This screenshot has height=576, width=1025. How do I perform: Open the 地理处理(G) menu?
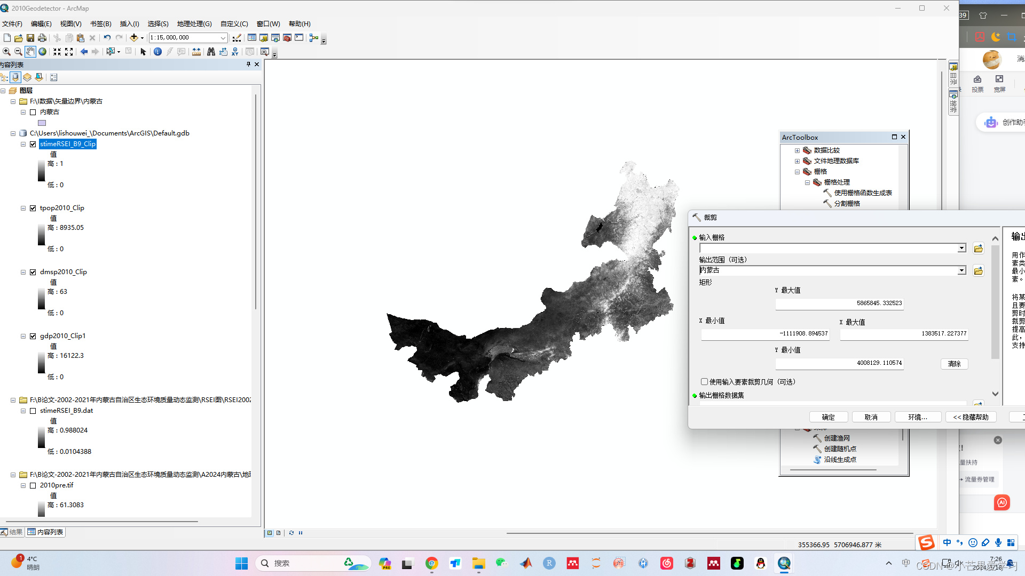[x=194, y=24]
